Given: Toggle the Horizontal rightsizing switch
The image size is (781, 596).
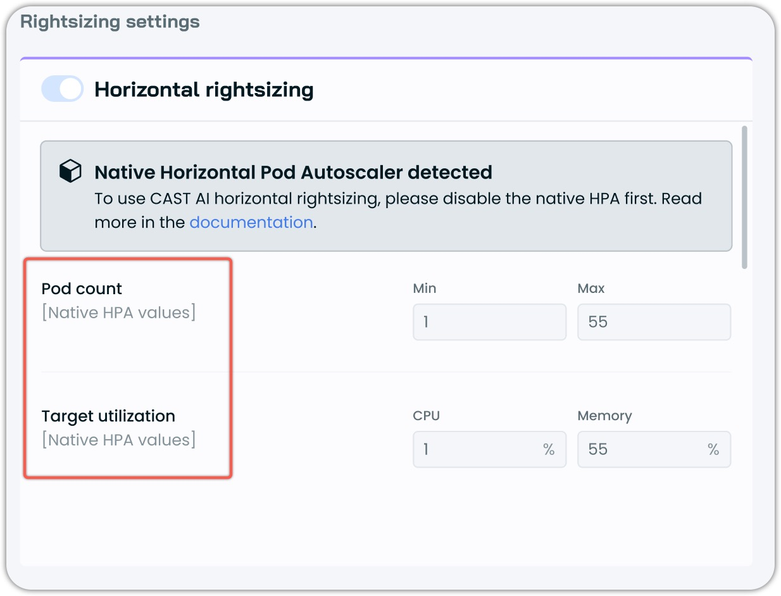Looking at the screenshot, I should click(62, 89).
